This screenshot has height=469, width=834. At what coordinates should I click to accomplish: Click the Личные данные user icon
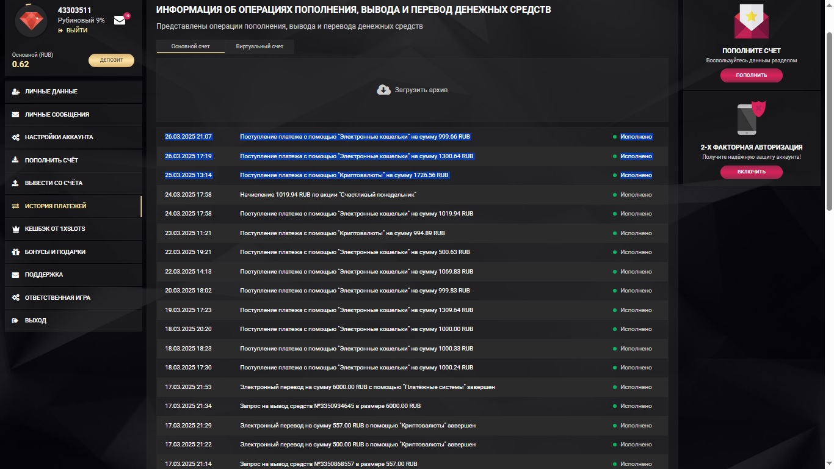(15, 92)
